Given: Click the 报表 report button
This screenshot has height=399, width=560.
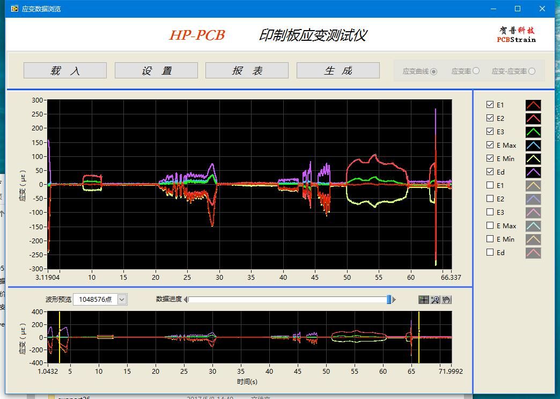Looking at the screenshot, I should point(247,70).
